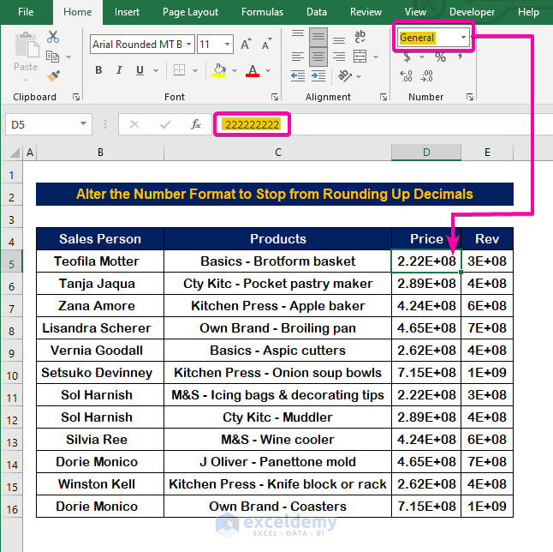Expand fill color options arrow
The image size is (553, 552).
[235, 70]
